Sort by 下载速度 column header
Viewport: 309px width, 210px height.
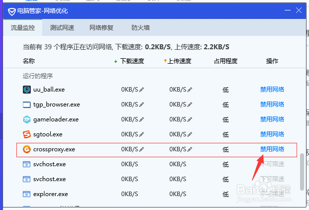pyautogui.click(x=132, y=61)
